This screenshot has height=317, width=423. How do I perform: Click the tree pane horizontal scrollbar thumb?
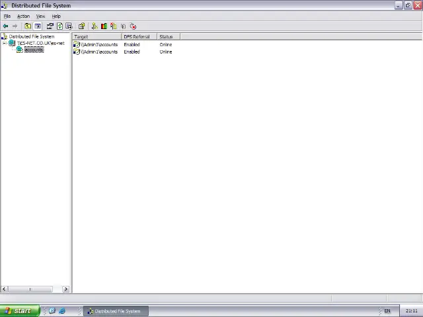30,289
